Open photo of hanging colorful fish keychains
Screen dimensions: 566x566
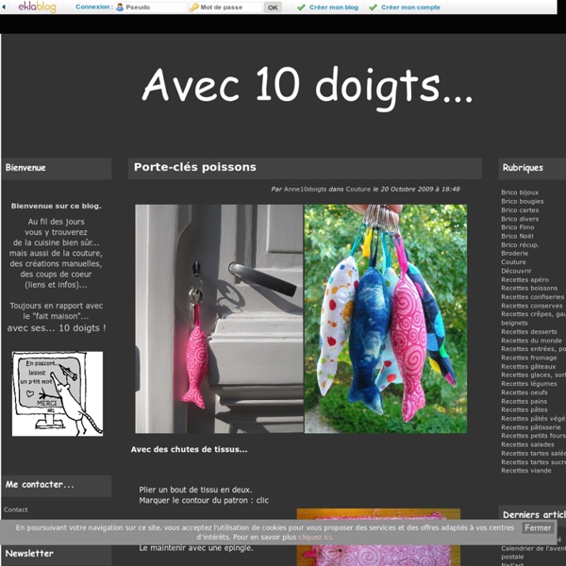click(x=386, y=319)
